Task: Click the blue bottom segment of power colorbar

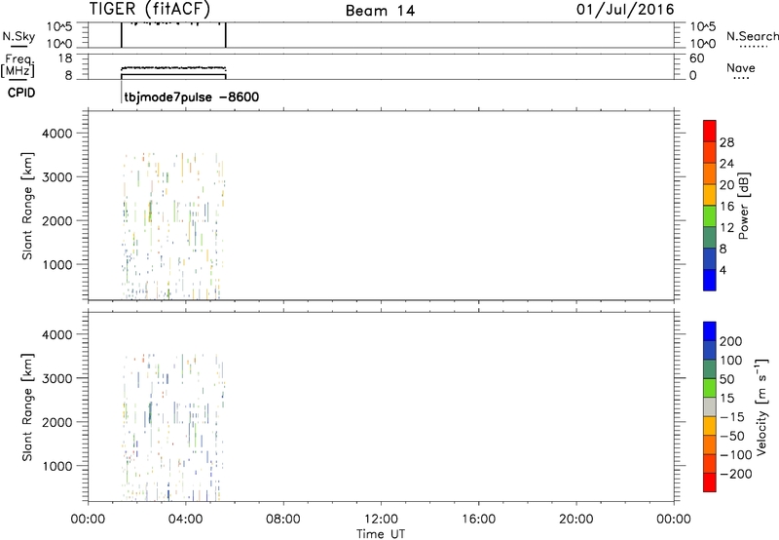Action: coord(710,280)
